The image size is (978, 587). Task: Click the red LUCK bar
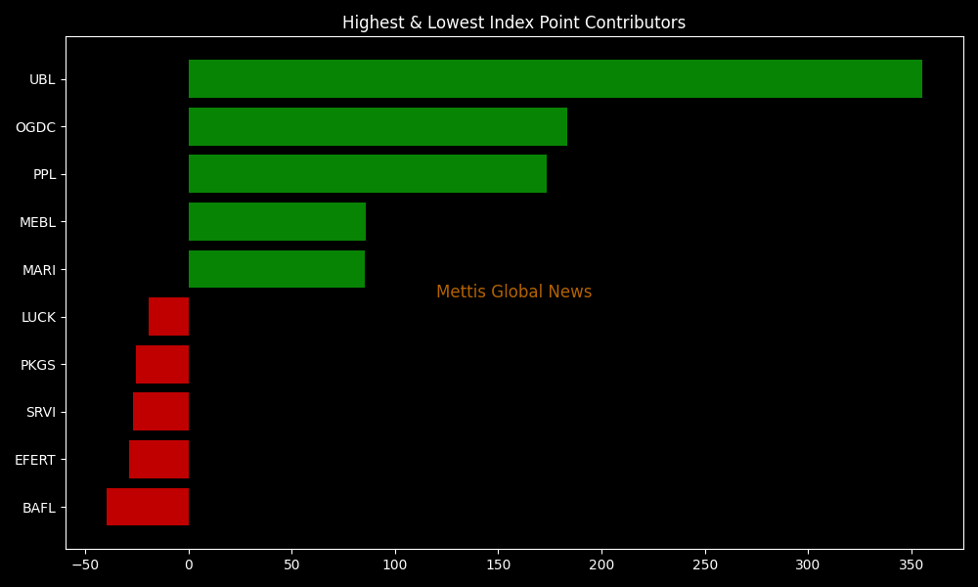169,317
